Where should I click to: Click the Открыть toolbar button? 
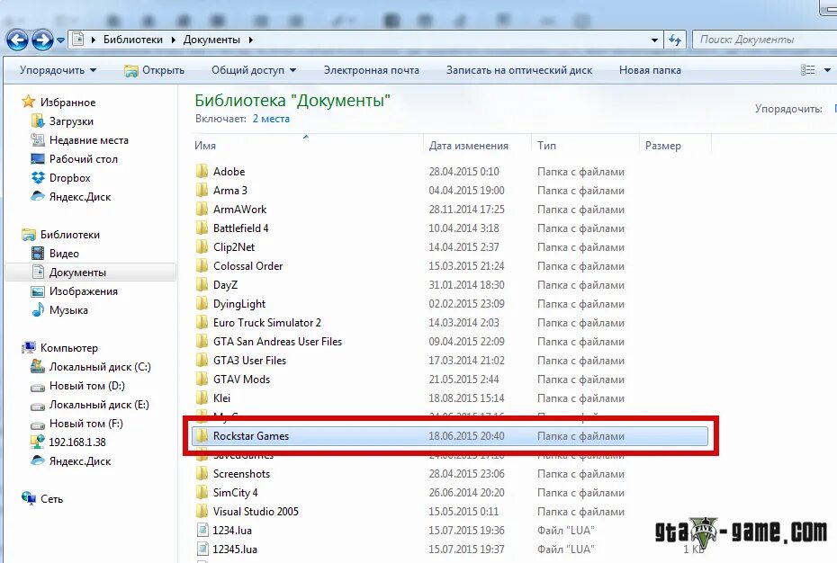(x=154, y=70)
